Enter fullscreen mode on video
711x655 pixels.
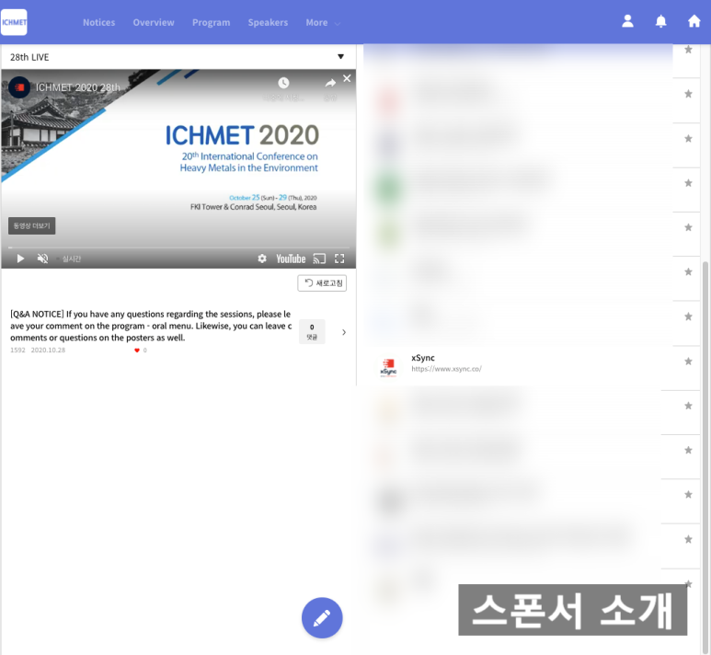click(x=339, y=259)
